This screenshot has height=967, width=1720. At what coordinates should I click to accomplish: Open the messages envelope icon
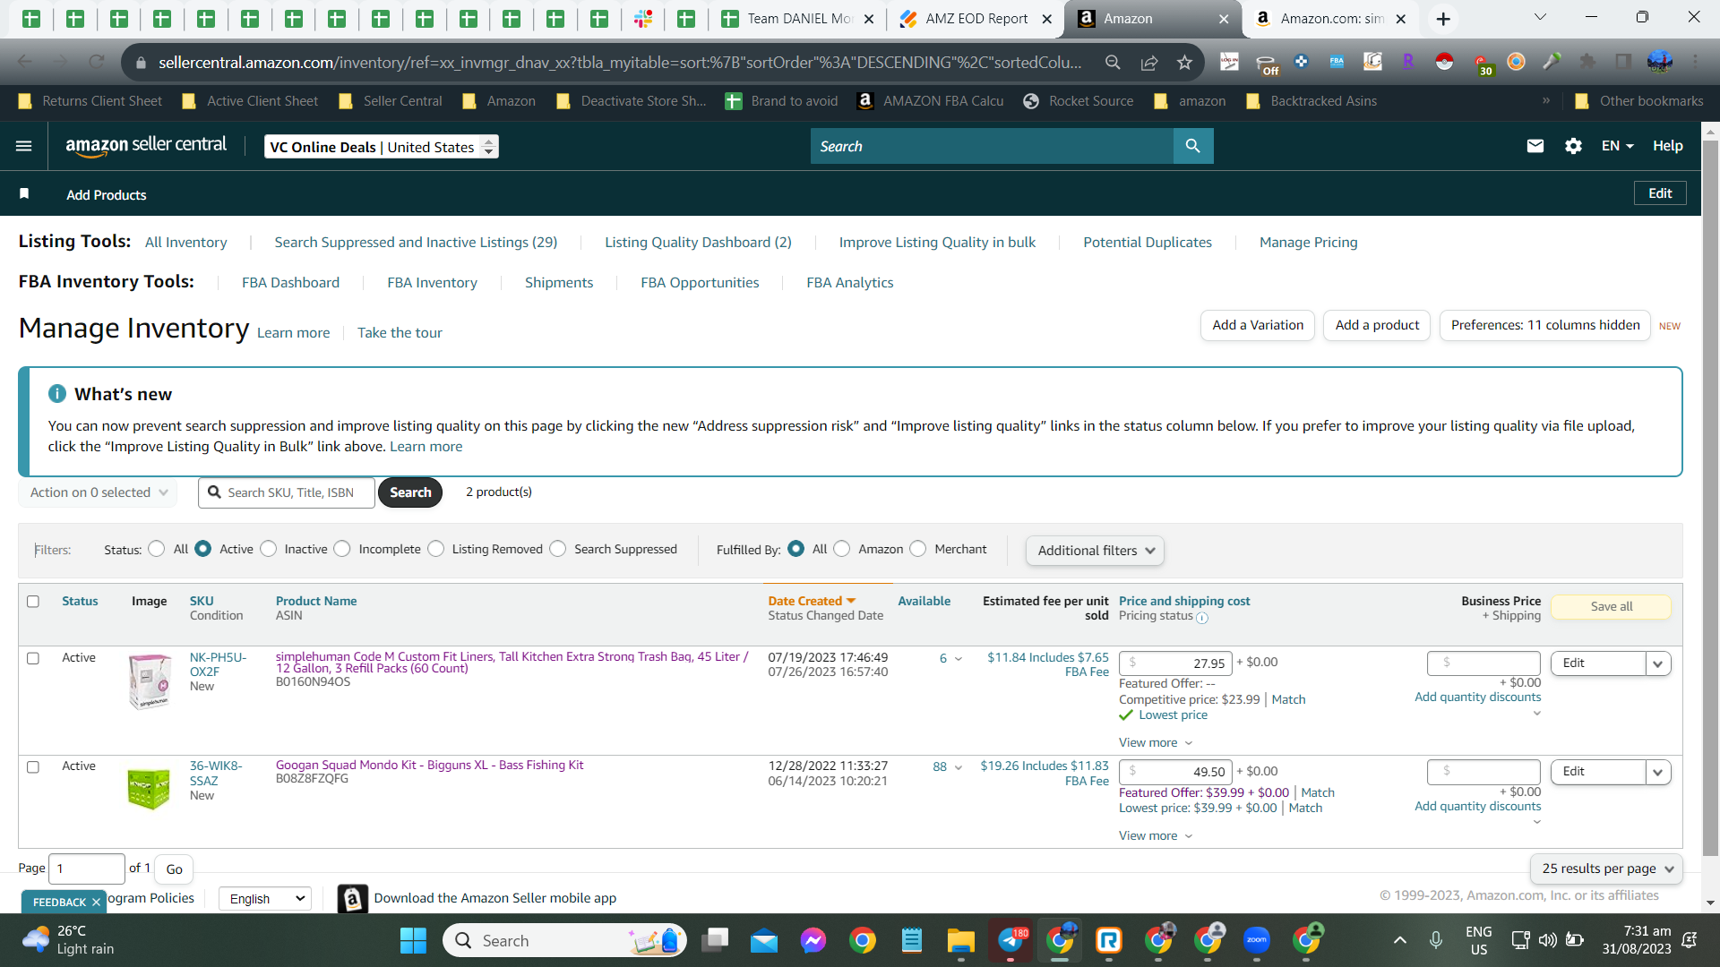pyautogui.click(x=1535, y=146)
